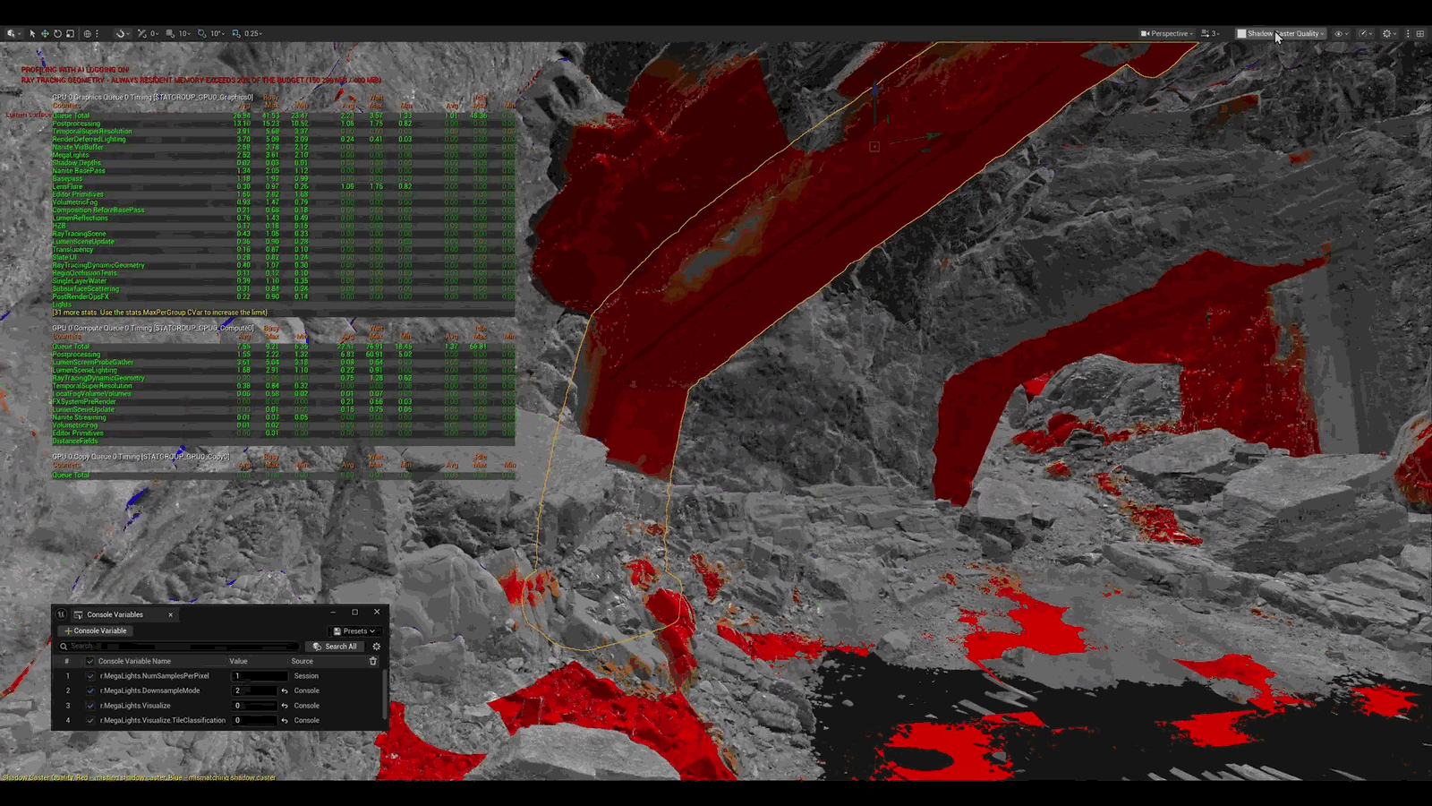Delete all variables with trash icon

click(373, 661)
